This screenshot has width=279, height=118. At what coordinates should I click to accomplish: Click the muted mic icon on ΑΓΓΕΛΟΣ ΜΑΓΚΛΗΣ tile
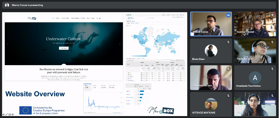(228, 96)
